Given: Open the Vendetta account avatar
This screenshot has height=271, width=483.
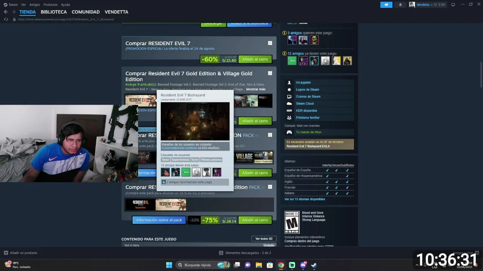Looking at the screenshot, I should (x=412, y=5).
